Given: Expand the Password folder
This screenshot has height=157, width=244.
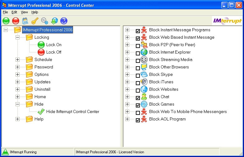Looking at the screenshot, I should pos(18,67).
